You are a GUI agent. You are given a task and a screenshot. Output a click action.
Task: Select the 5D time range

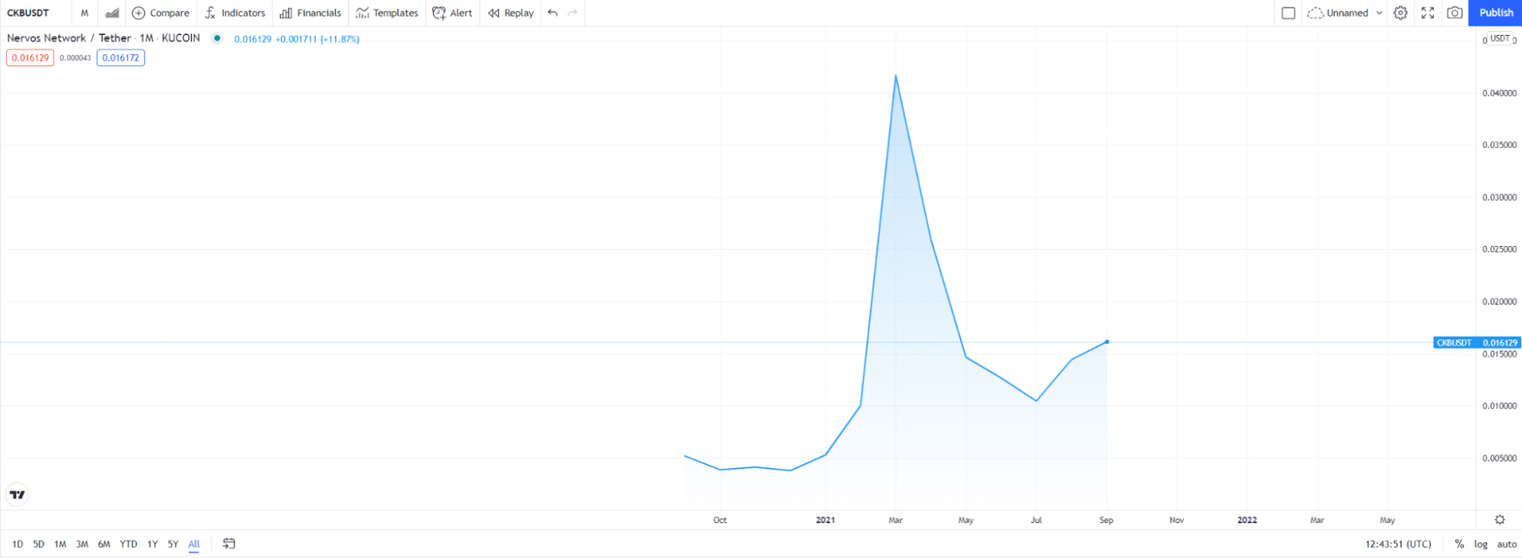tap(39, 544)
